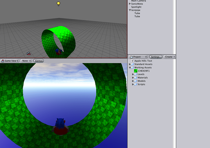Click the Game View icon in dropdown

[3, 61]
